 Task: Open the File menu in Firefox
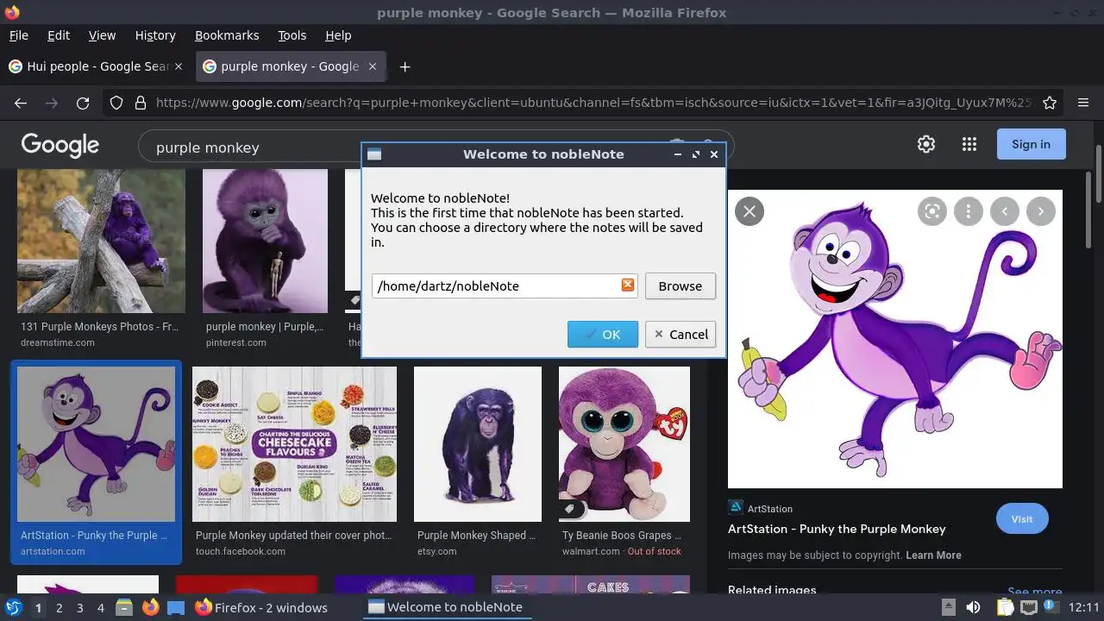pos(19,35)
